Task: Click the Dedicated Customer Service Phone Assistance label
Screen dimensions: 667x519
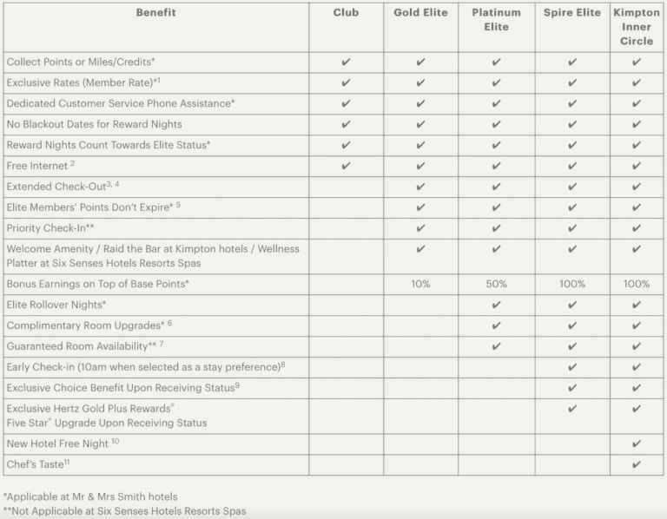Action: coord(121,103)
